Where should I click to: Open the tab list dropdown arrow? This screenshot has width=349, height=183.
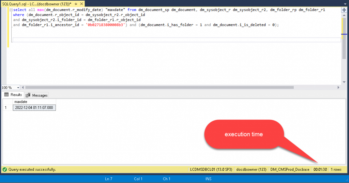[x=345, y=4]
